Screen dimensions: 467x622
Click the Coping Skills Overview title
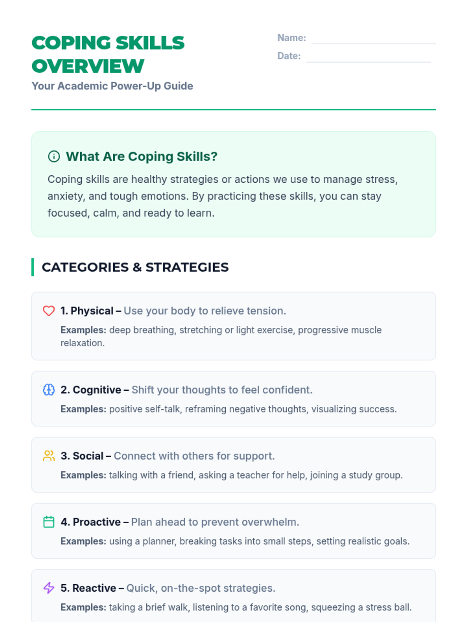108,54
